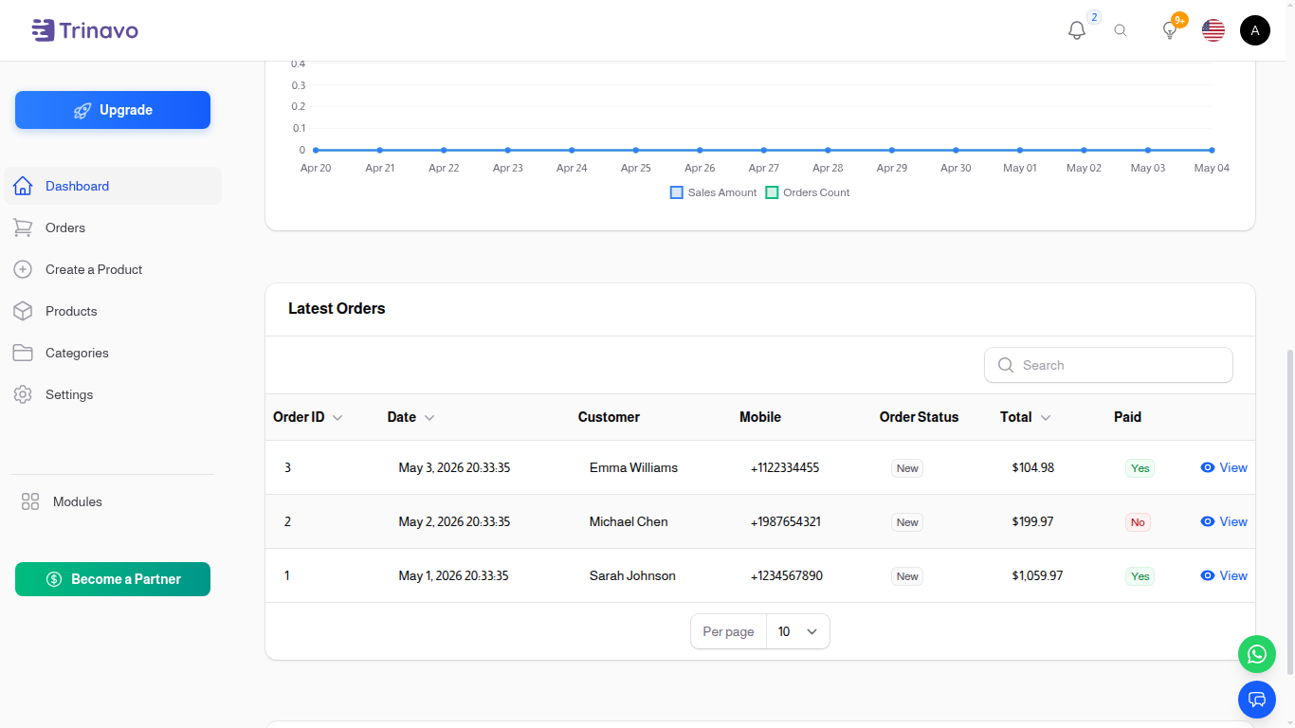Click date May 3, 2026 20:33:35
The height and width of the screenshot is (728, 1295).
[x=454, y=467]
